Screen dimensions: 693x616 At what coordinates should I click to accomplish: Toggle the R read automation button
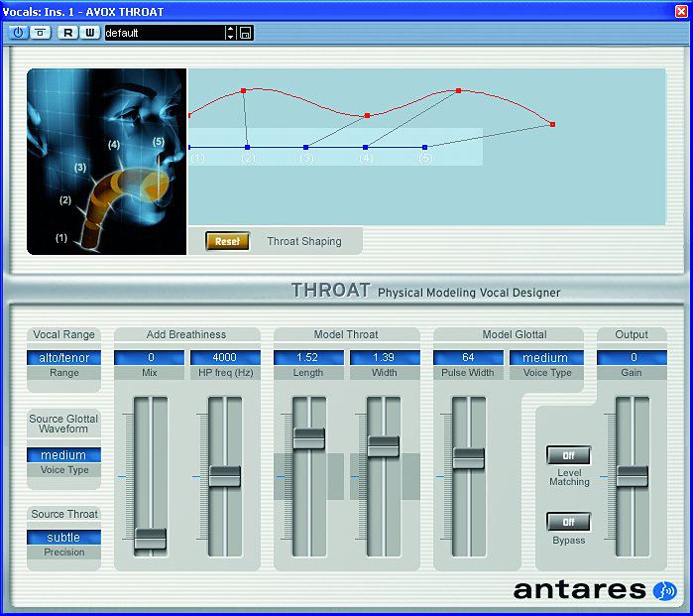click(x=68, y=33)
